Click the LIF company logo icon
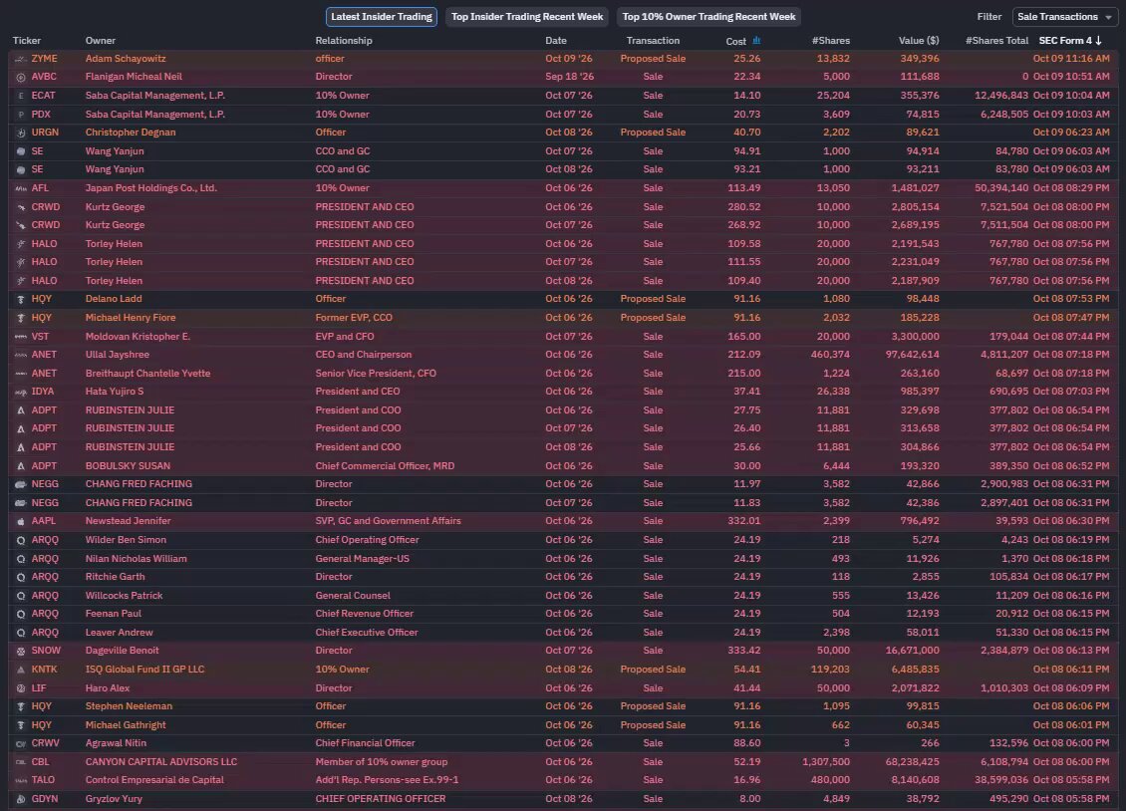Image resolution: width=1126 pixels, height=811 pixels. (x=21, y=688)
